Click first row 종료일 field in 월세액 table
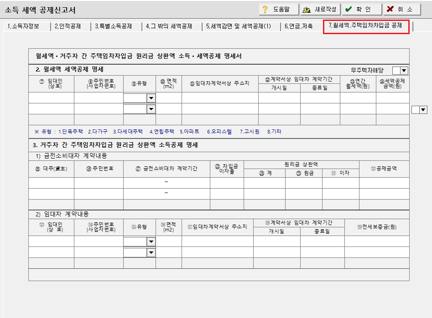This screenshot has width=432, height=318. click(x=320, y=98)
